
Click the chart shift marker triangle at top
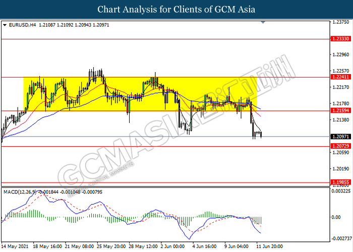(x=263, y=22)
